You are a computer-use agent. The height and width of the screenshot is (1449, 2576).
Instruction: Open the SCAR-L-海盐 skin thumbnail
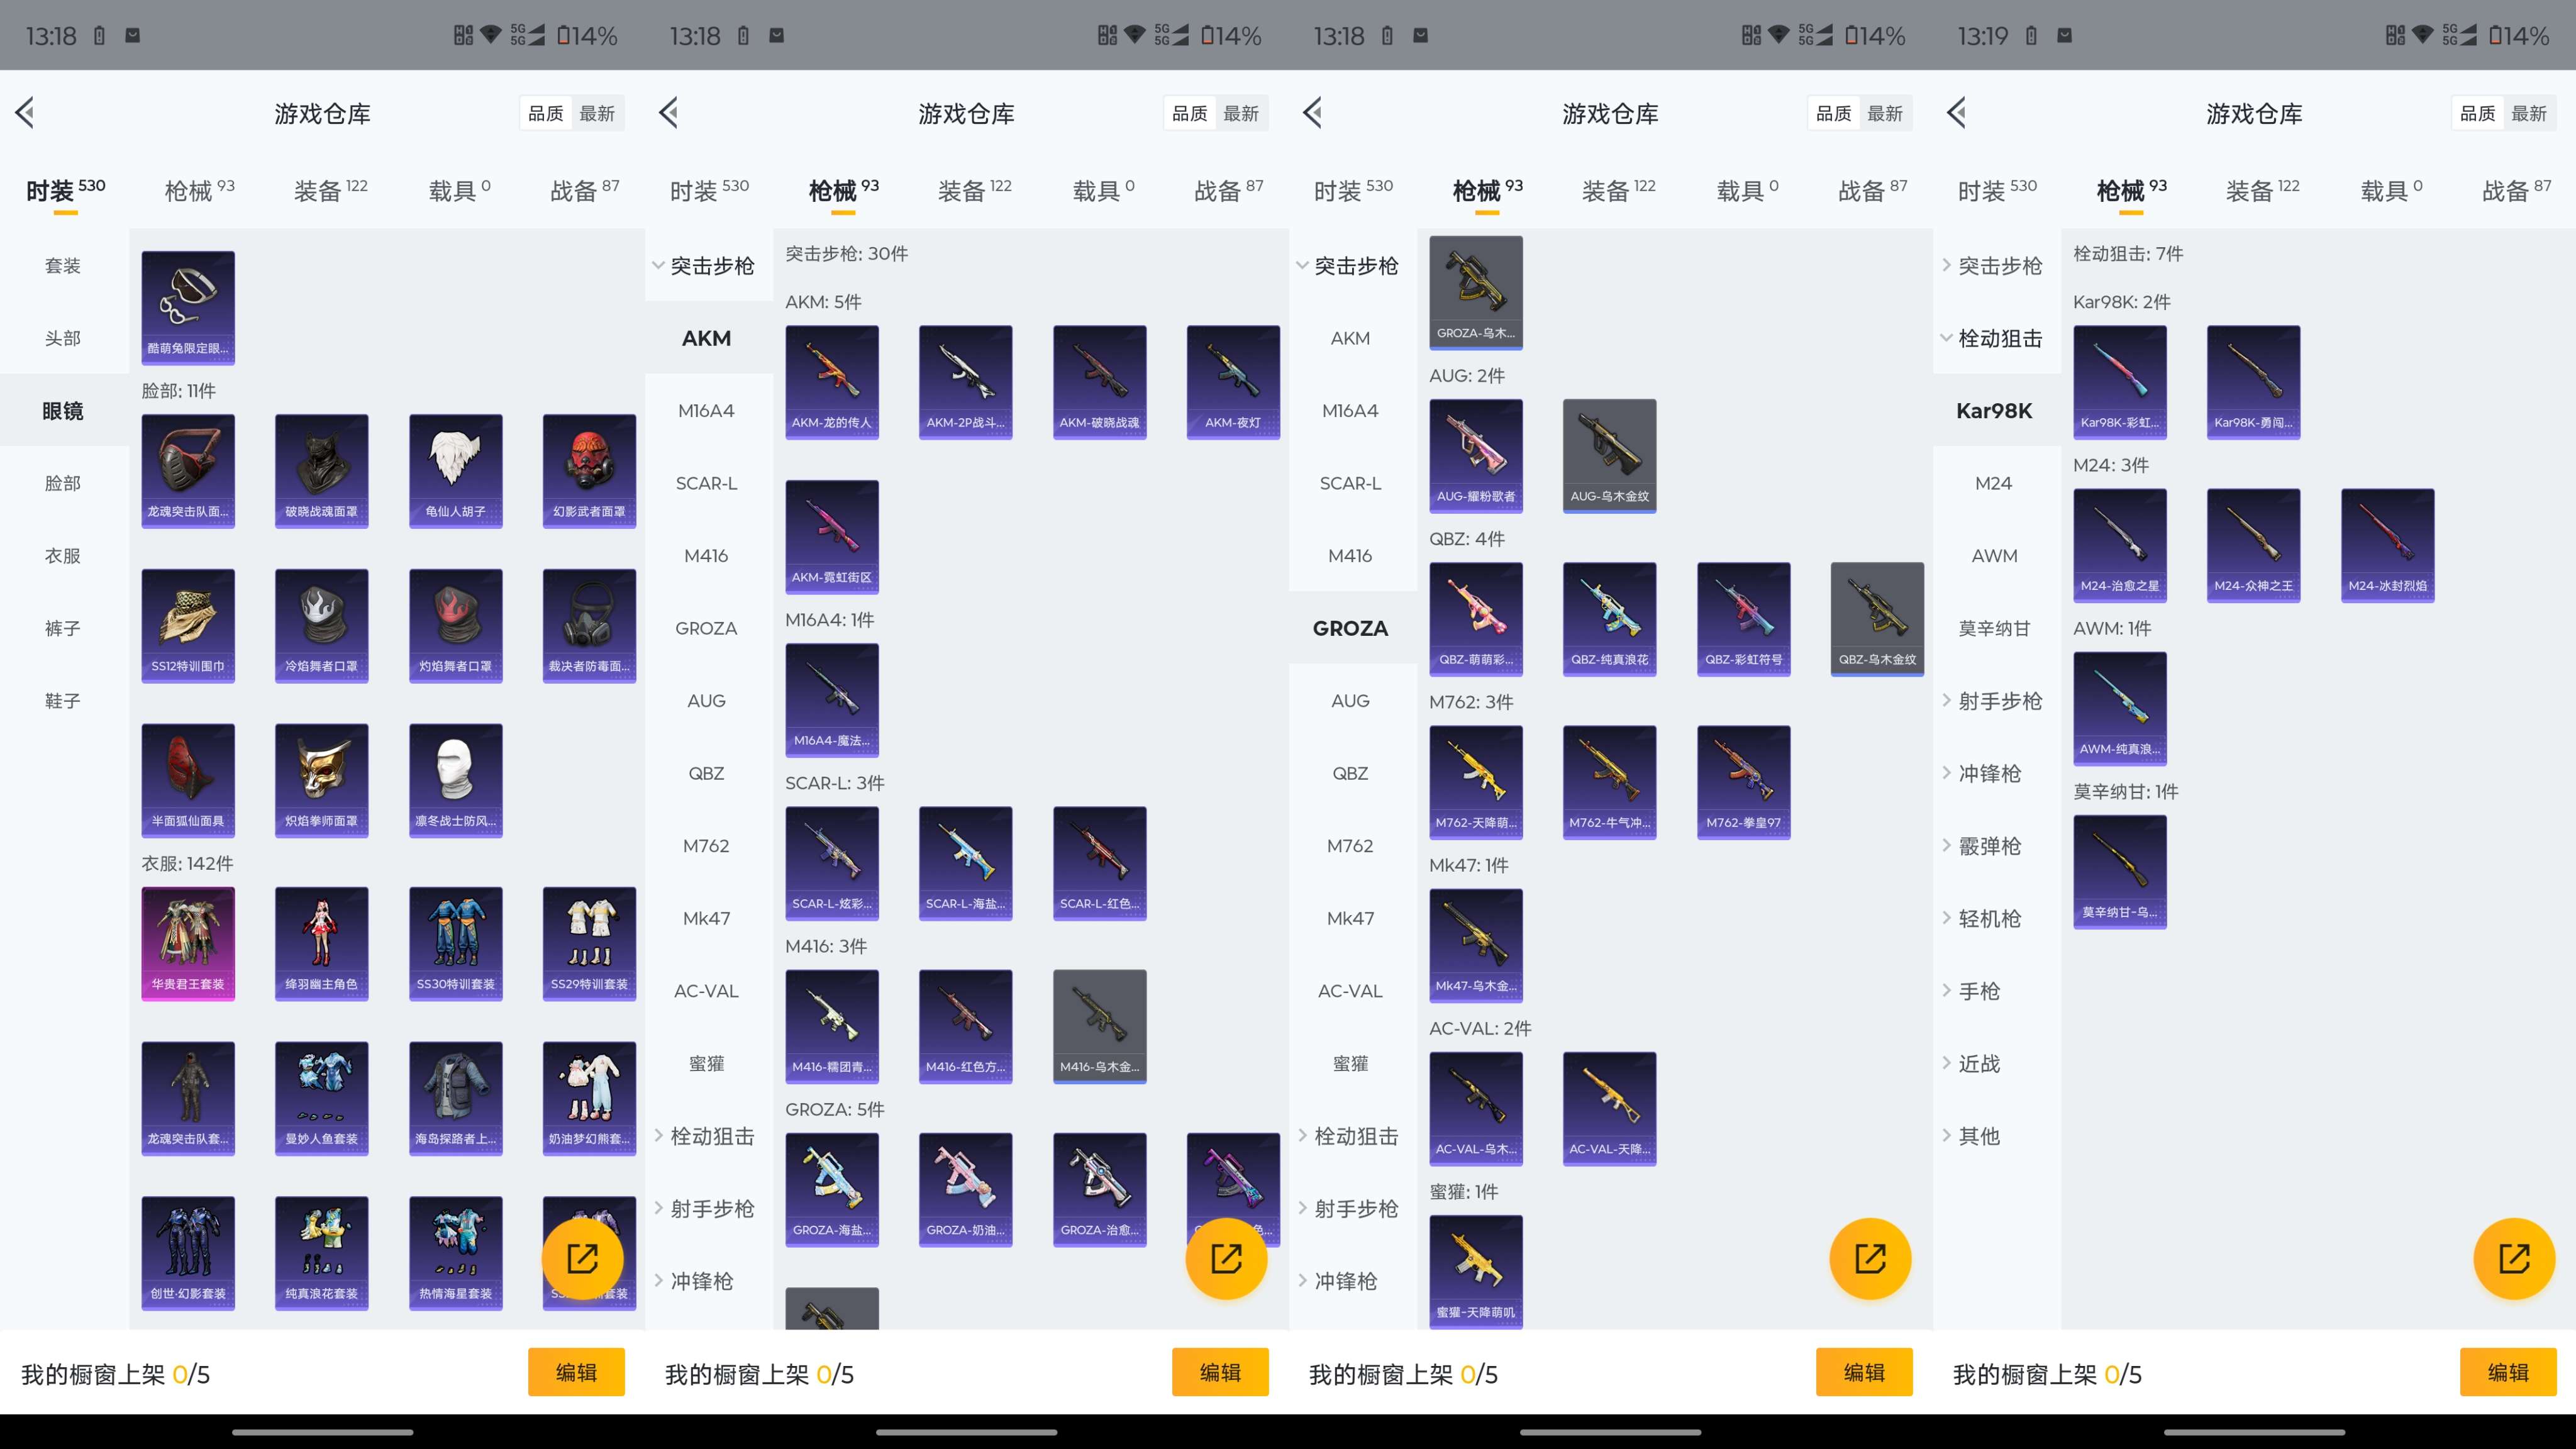966,863
